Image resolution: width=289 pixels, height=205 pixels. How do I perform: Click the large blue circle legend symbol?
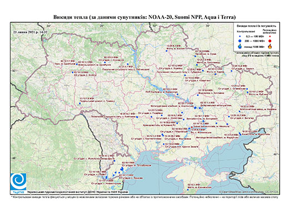(x=240, y=41)
